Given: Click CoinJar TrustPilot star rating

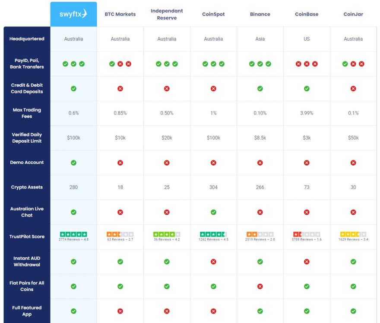Looking at the screenshot, I should [353, 234].
